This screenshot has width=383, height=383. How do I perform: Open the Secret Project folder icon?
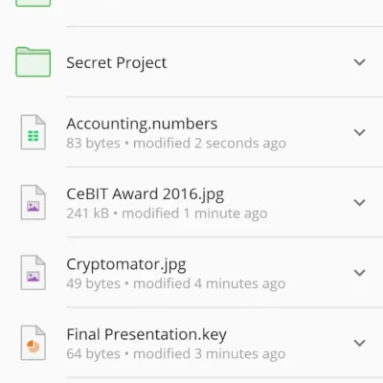coord(34,62)
